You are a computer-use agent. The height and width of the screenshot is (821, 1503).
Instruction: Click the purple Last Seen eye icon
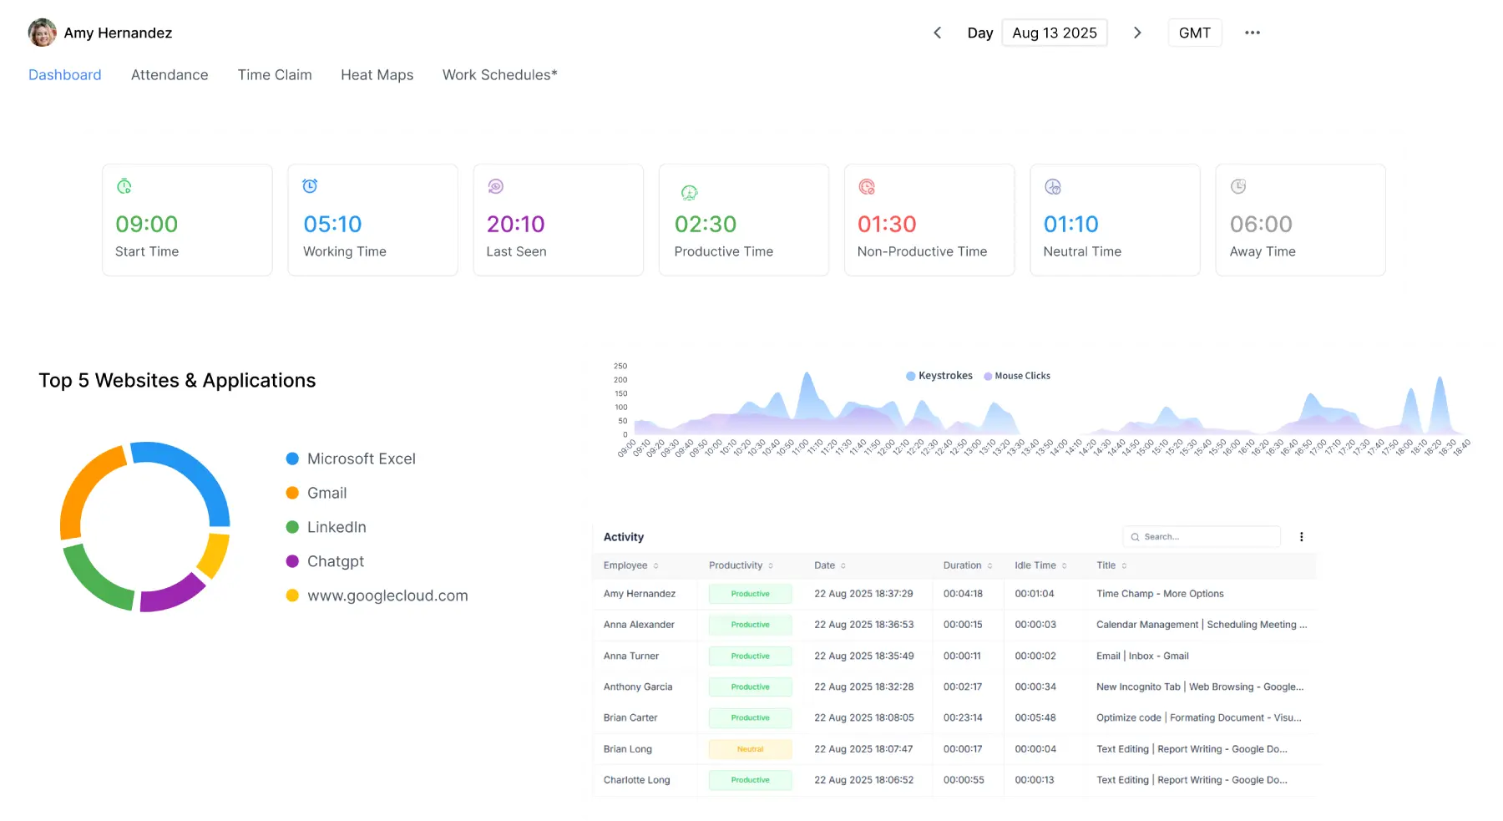point(496,186)
